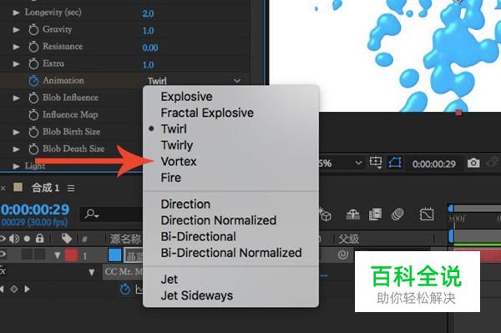Toggle Extra stopwatch keyframe icon
501x333 pixels.
(33, 64)
